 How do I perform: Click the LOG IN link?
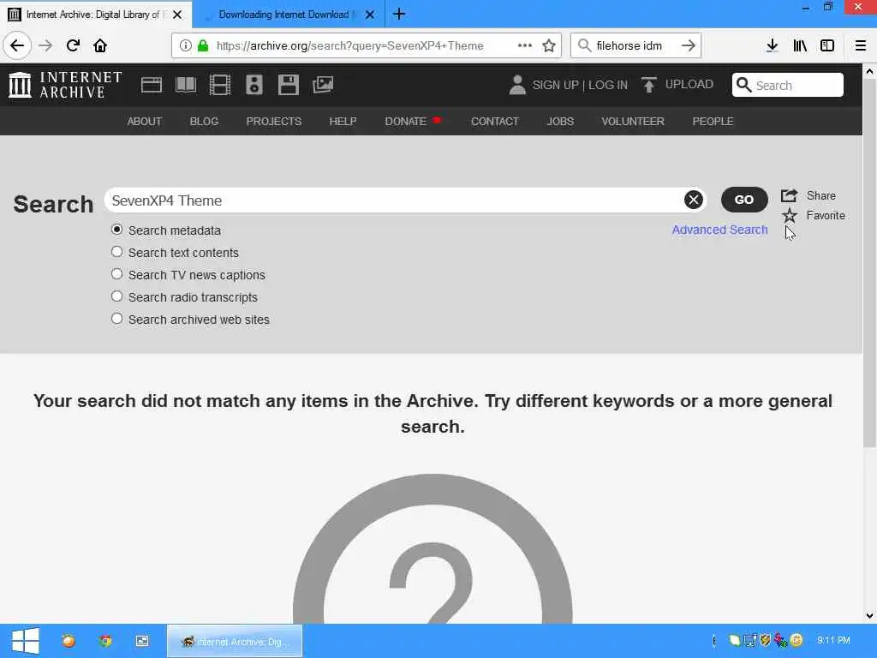point(608,85)
